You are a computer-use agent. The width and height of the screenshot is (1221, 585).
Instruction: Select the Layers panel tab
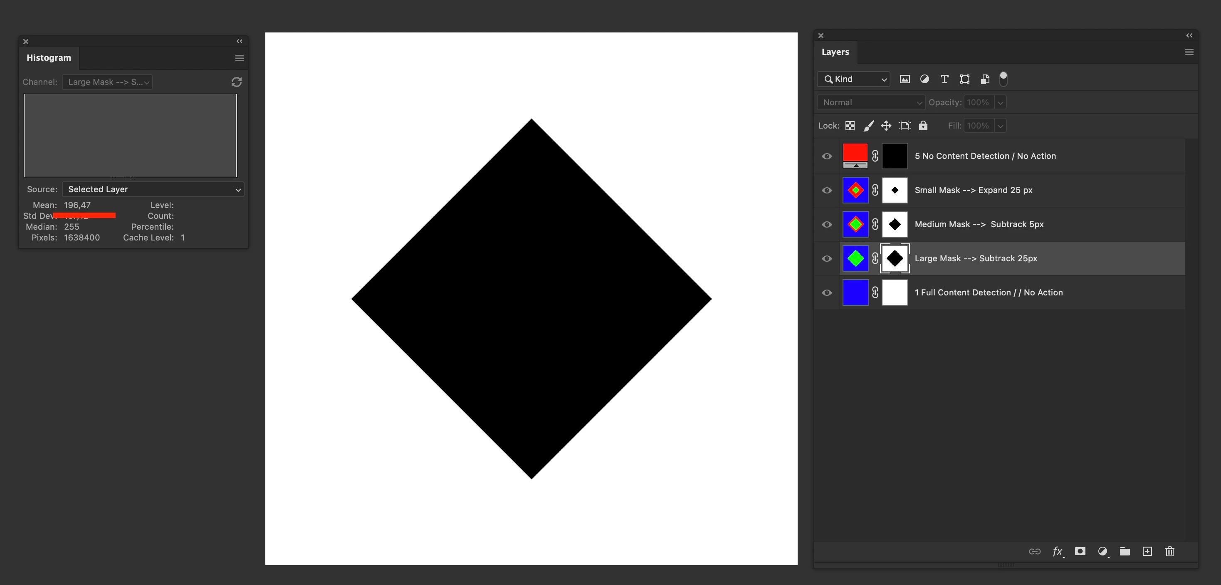click(835, 52)
